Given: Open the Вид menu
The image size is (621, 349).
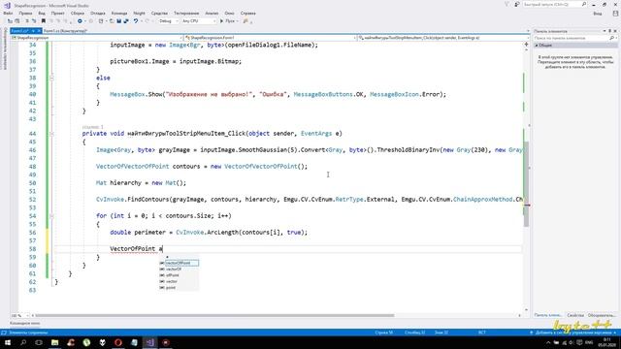Looking at the screenshot, I should (42, 13).
